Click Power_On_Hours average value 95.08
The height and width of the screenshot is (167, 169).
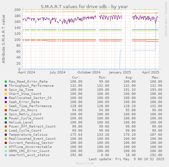131,110
